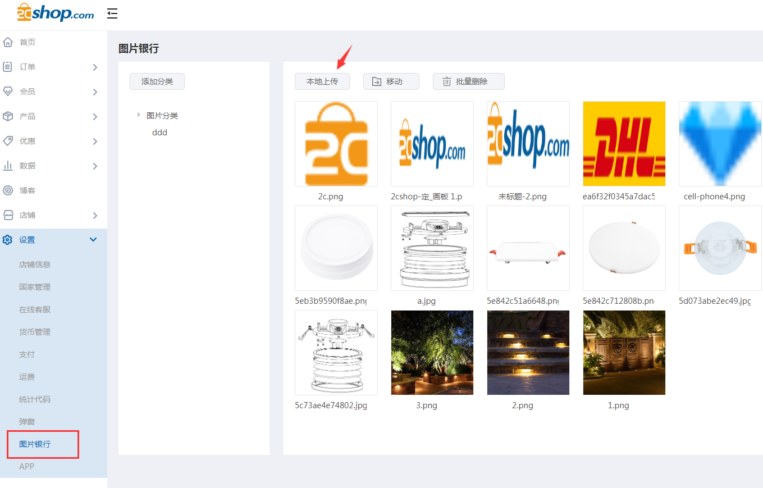Viewport: 763px width, 488px height.
Task: Collapse the sidebar with the hamburger icon
Action: point(112,13)
